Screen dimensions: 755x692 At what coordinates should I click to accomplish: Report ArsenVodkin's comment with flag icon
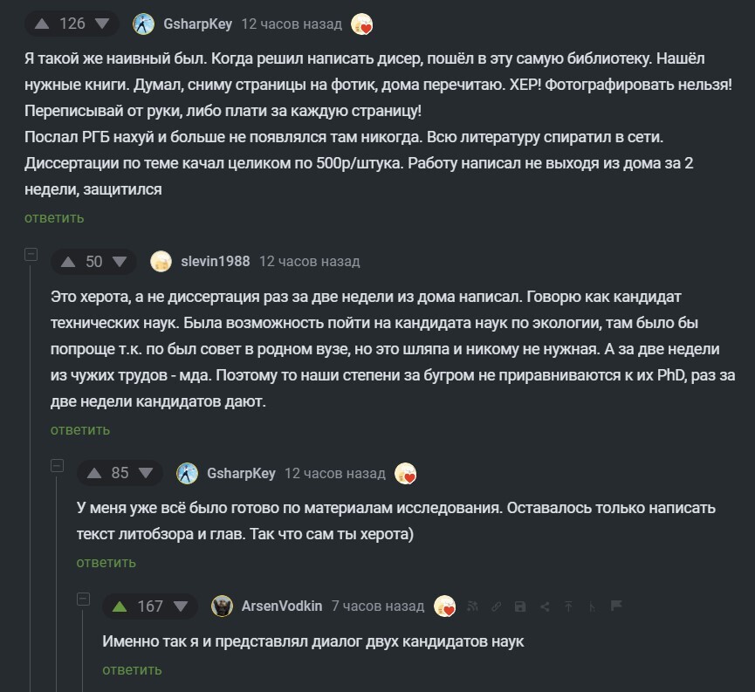coord(615,606)
